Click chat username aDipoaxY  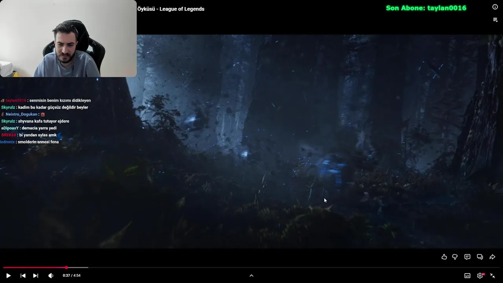tap(10, 128)
